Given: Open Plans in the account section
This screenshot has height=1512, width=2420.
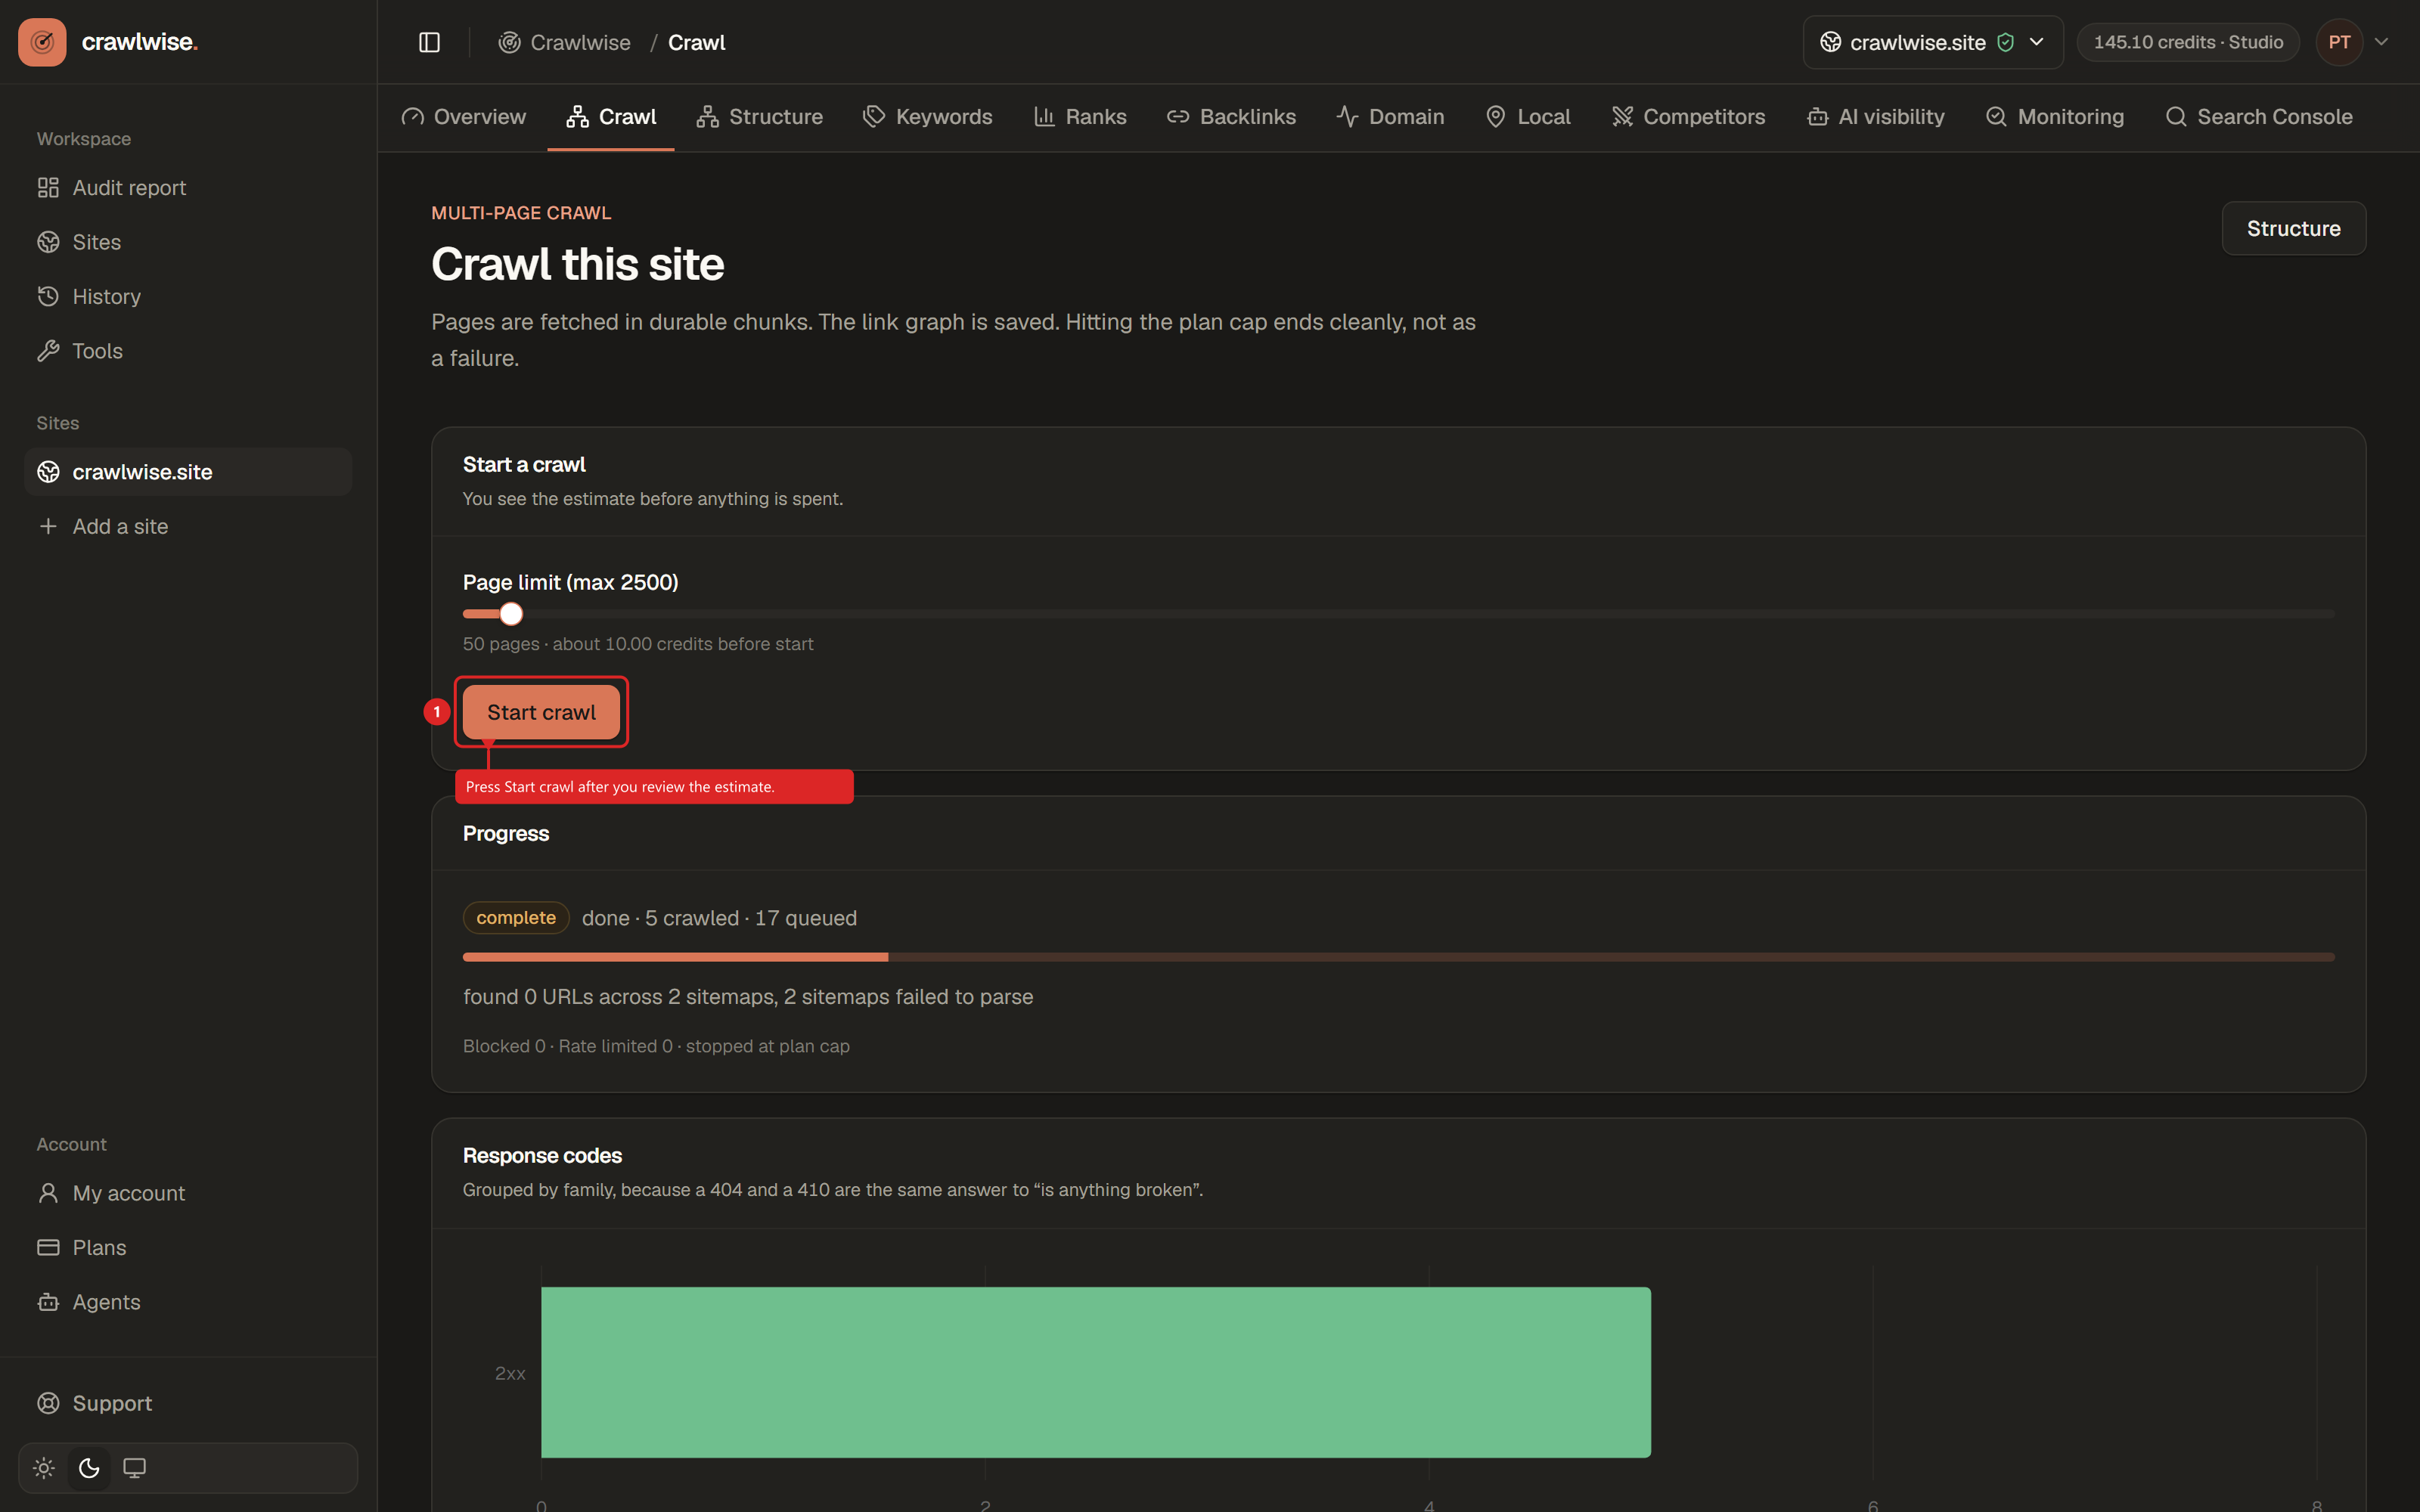Looking at the screenshot, I should click(188, 1247).
